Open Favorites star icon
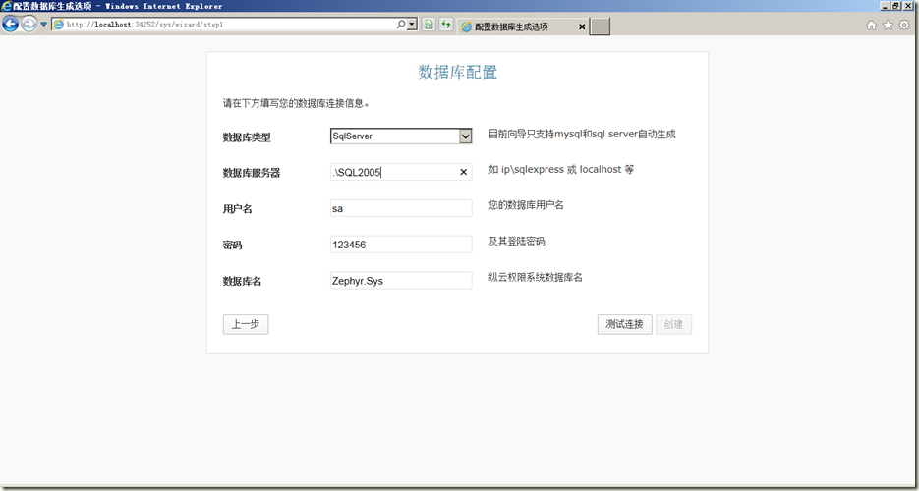 click(888, 26)
